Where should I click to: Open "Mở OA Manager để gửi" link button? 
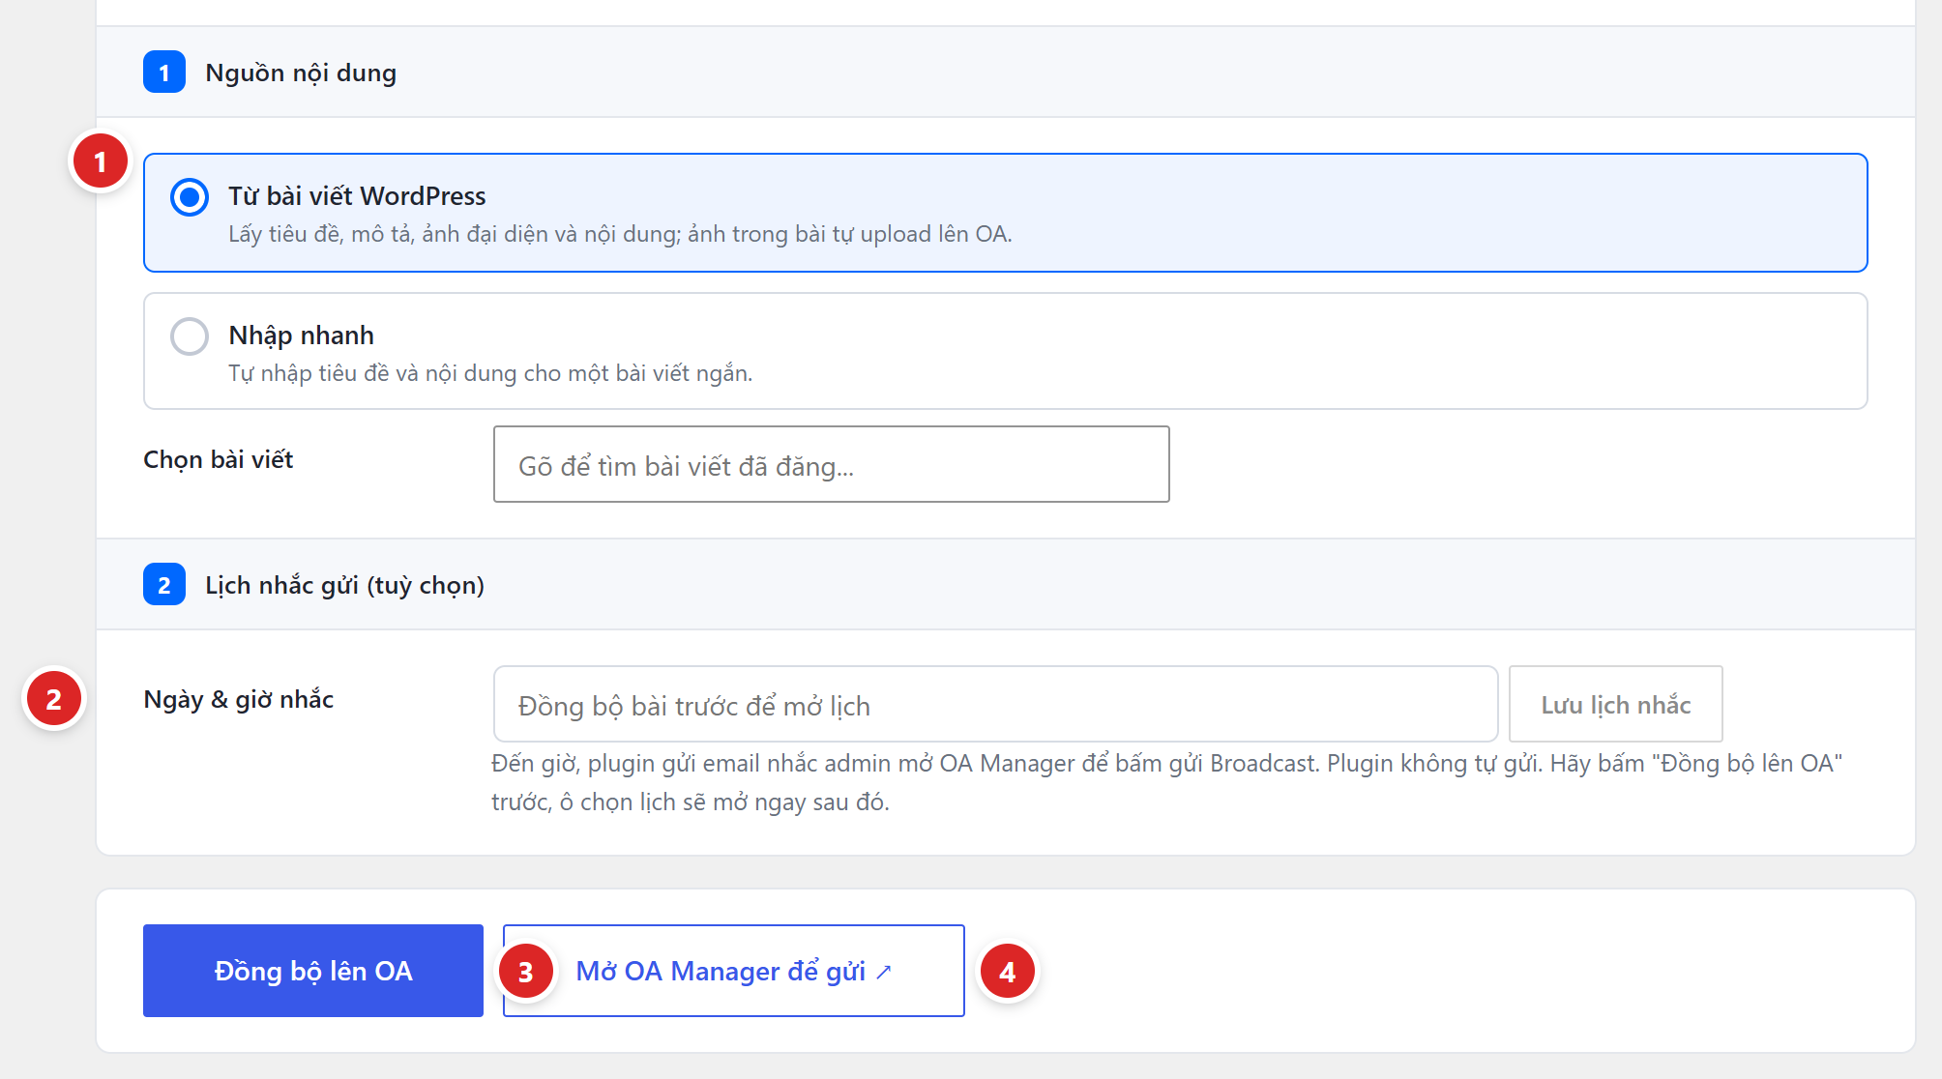pyautogui.click(x=733, y=971)
